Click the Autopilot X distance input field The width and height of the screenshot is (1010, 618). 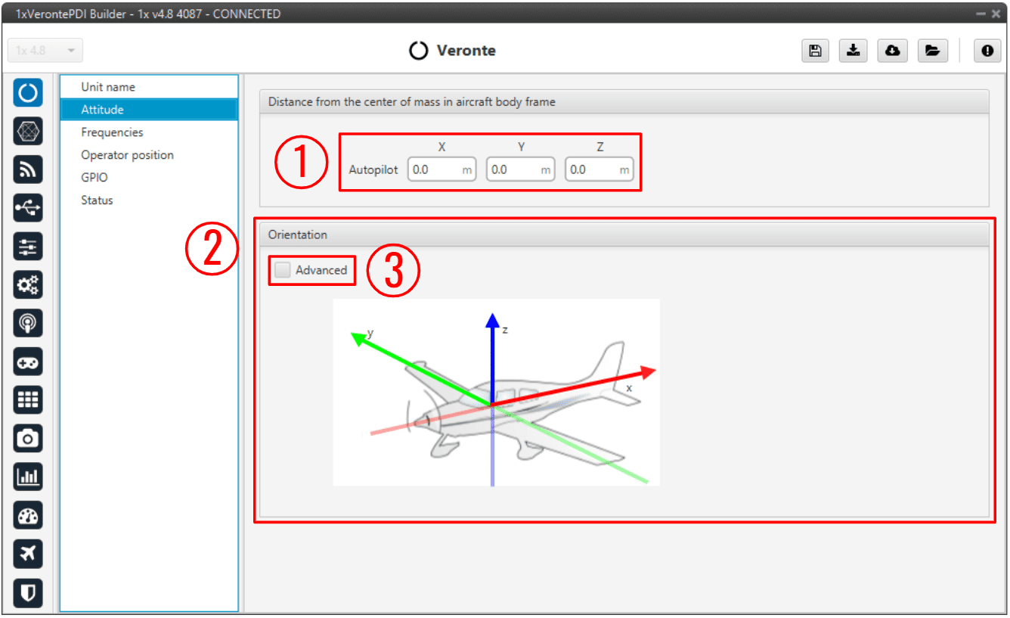click(x=435, y=170)
